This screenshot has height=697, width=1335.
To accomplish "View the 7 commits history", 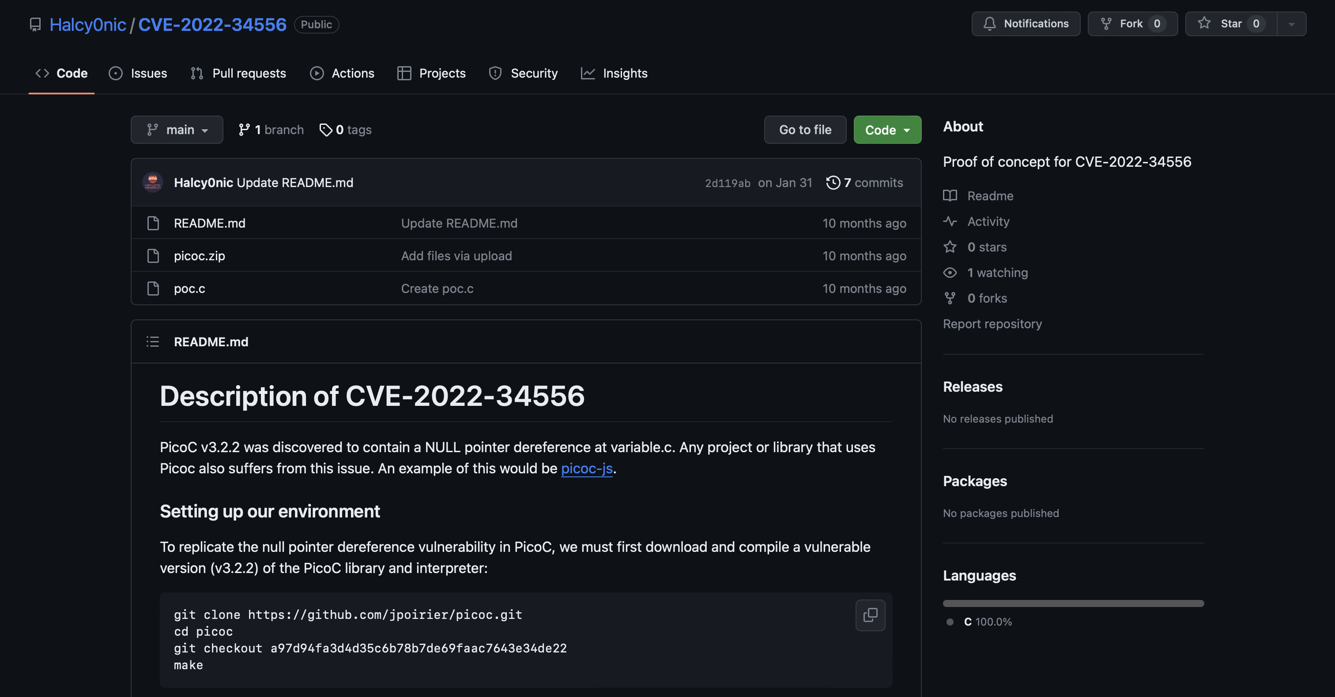I will point(864,182).
